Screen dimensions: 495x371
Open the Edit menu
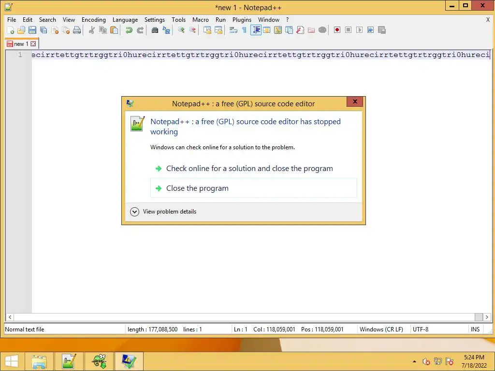pos(28,19)
